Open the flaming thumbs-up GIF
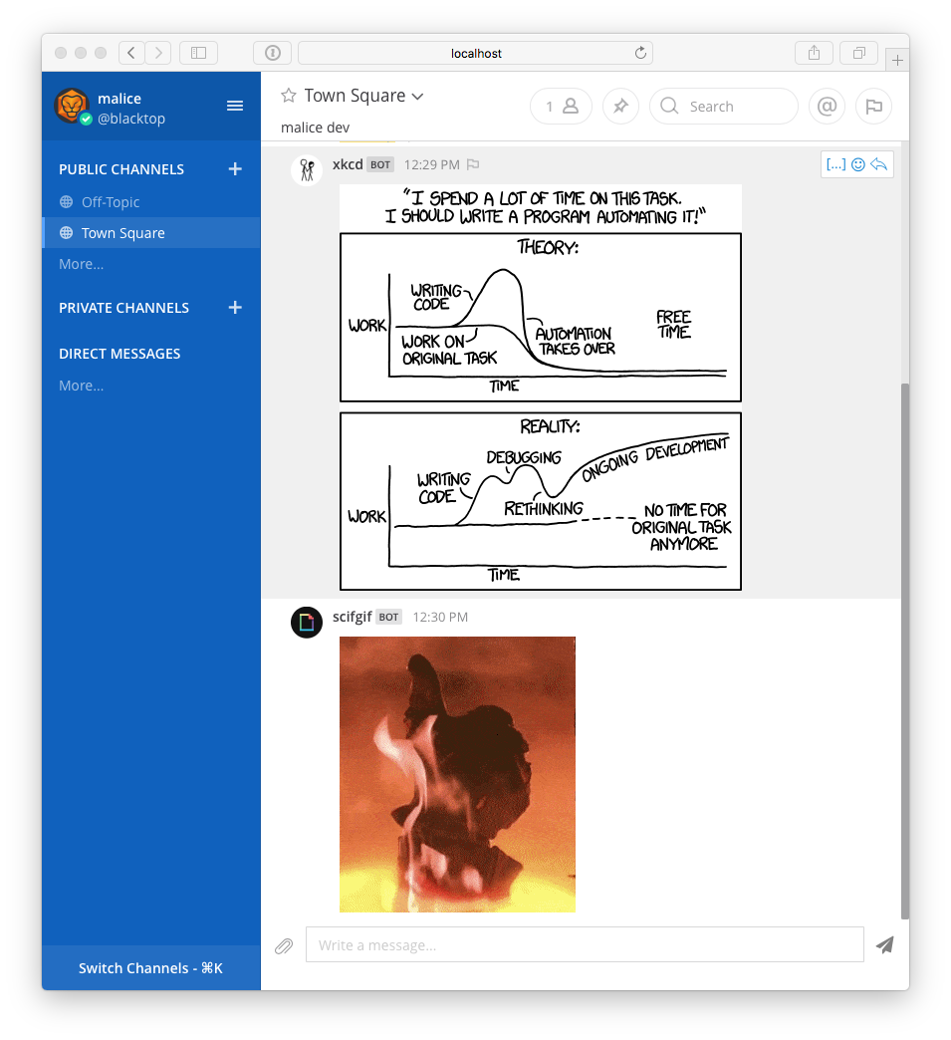Screen dimensions: 951x1040 [x=458, y=774]
